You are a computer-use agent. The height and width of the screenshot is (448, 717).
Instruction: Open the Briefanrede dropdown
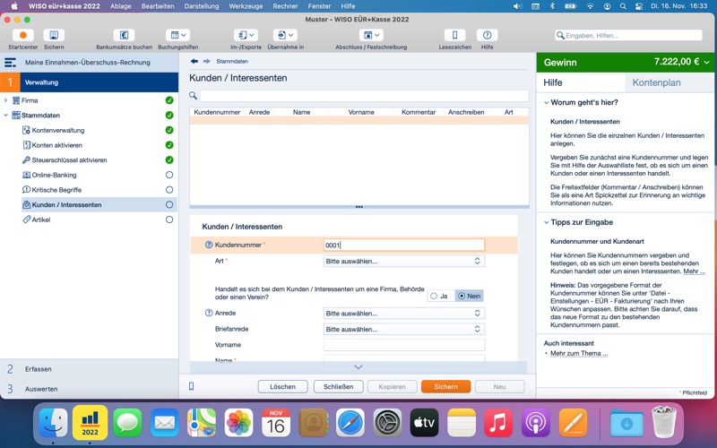(404, 329)
